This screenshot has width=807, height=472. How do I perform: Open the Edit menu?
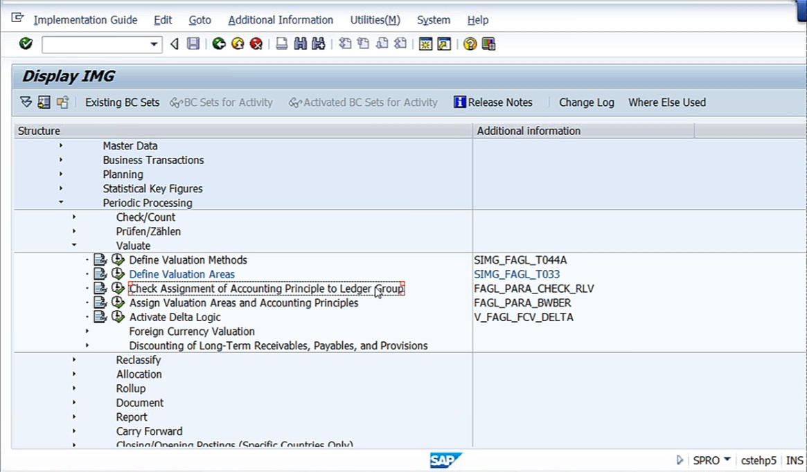[163, 20]
